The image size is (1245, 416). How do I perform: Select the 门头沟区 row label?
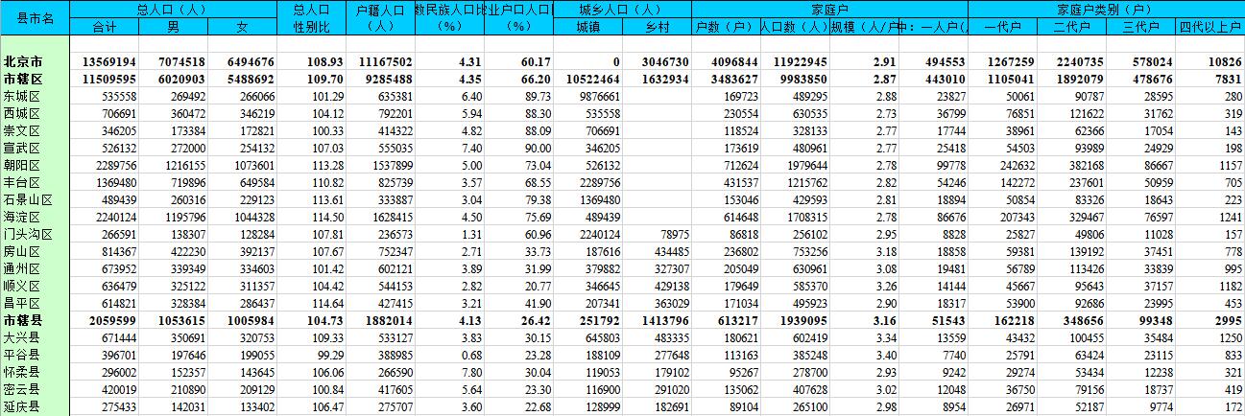tap(25, 234)
